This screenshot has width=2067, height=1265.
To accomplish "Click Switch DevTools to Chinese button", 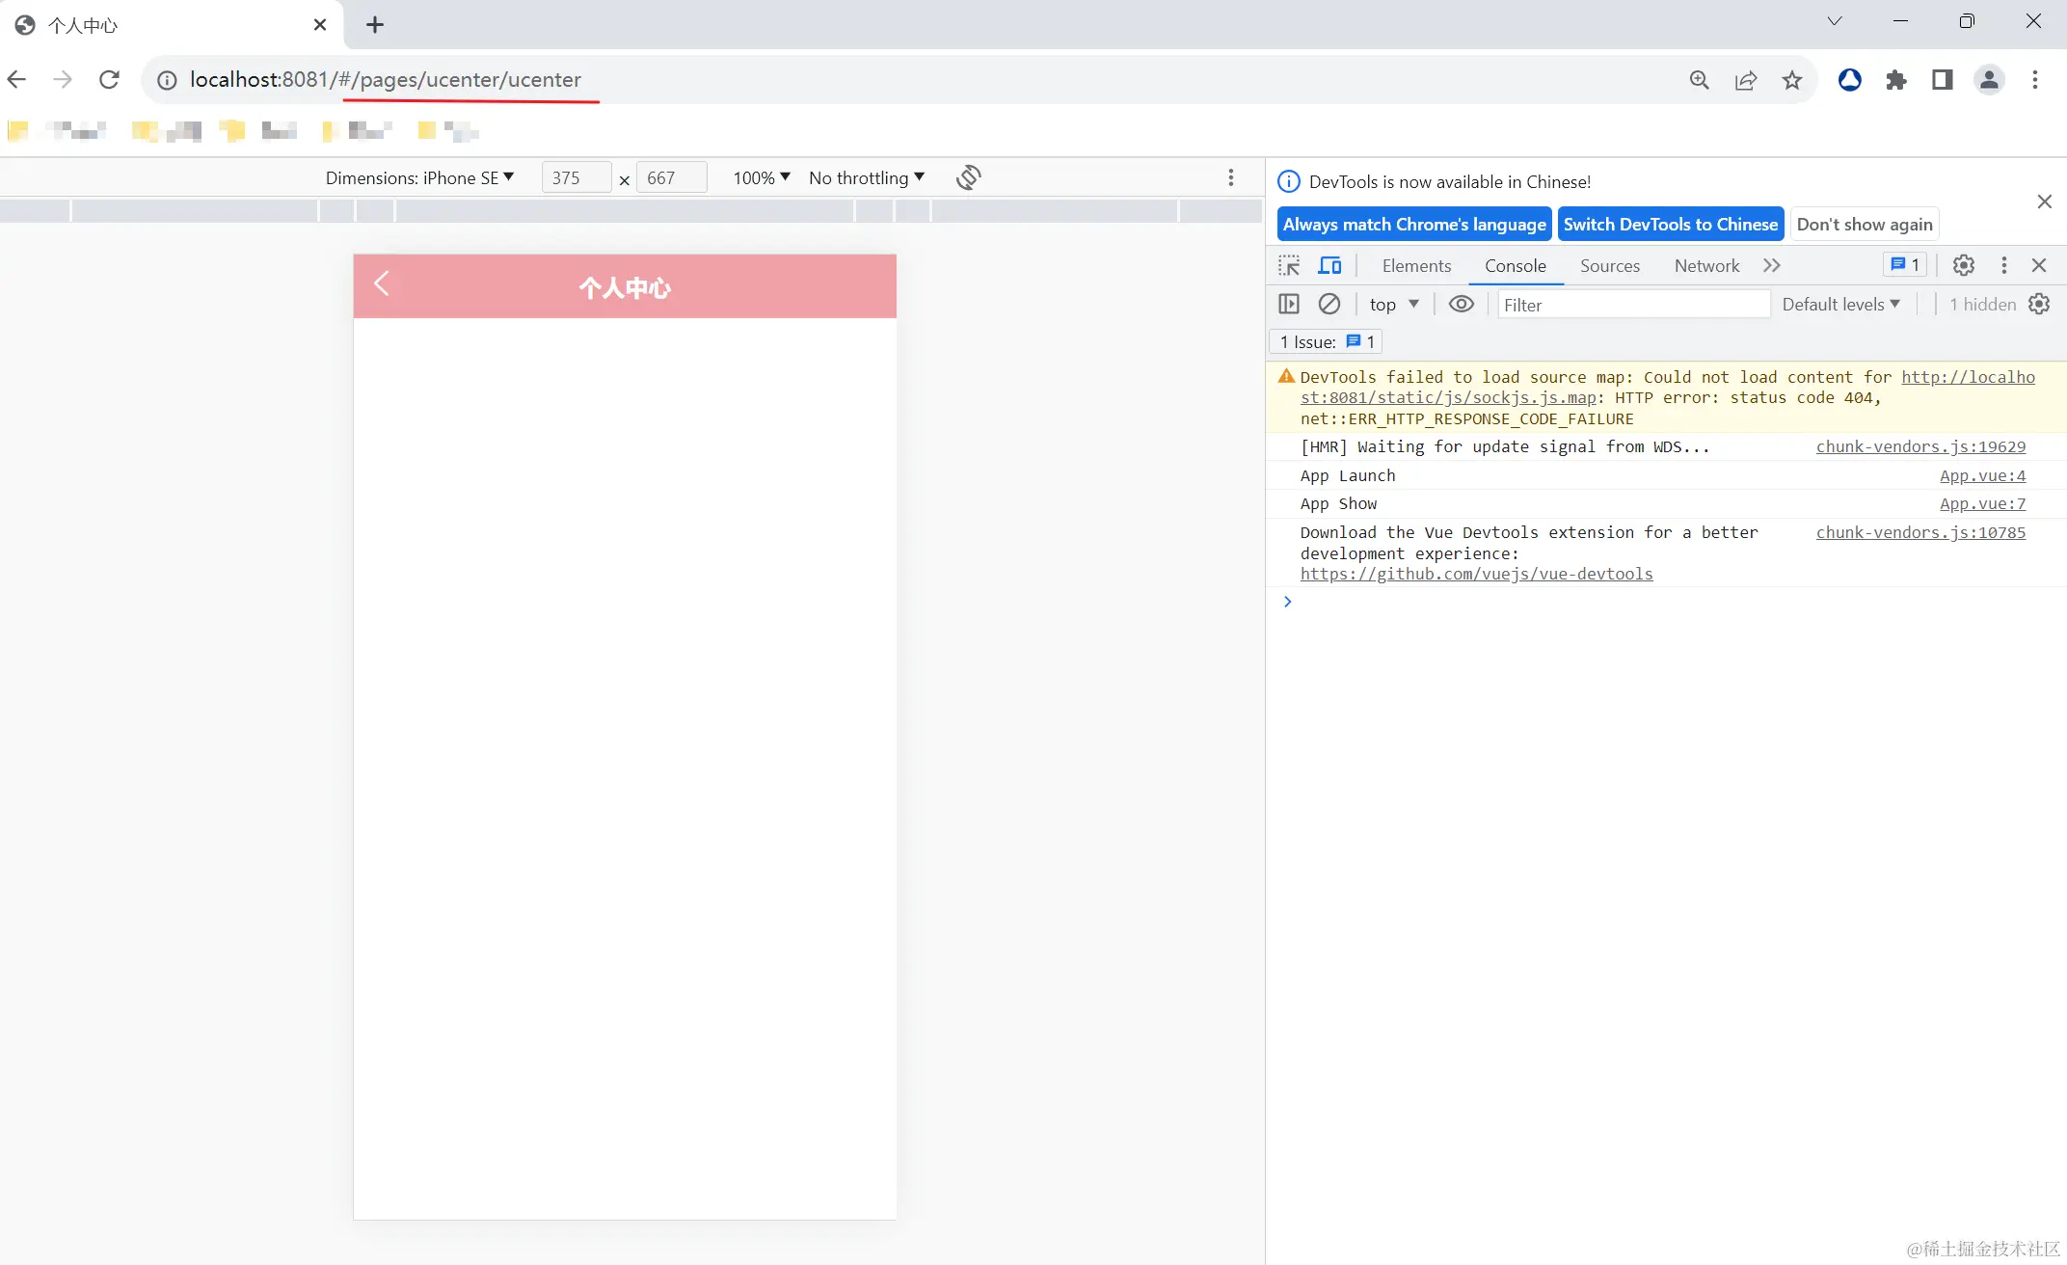I will coord(1670,224).
